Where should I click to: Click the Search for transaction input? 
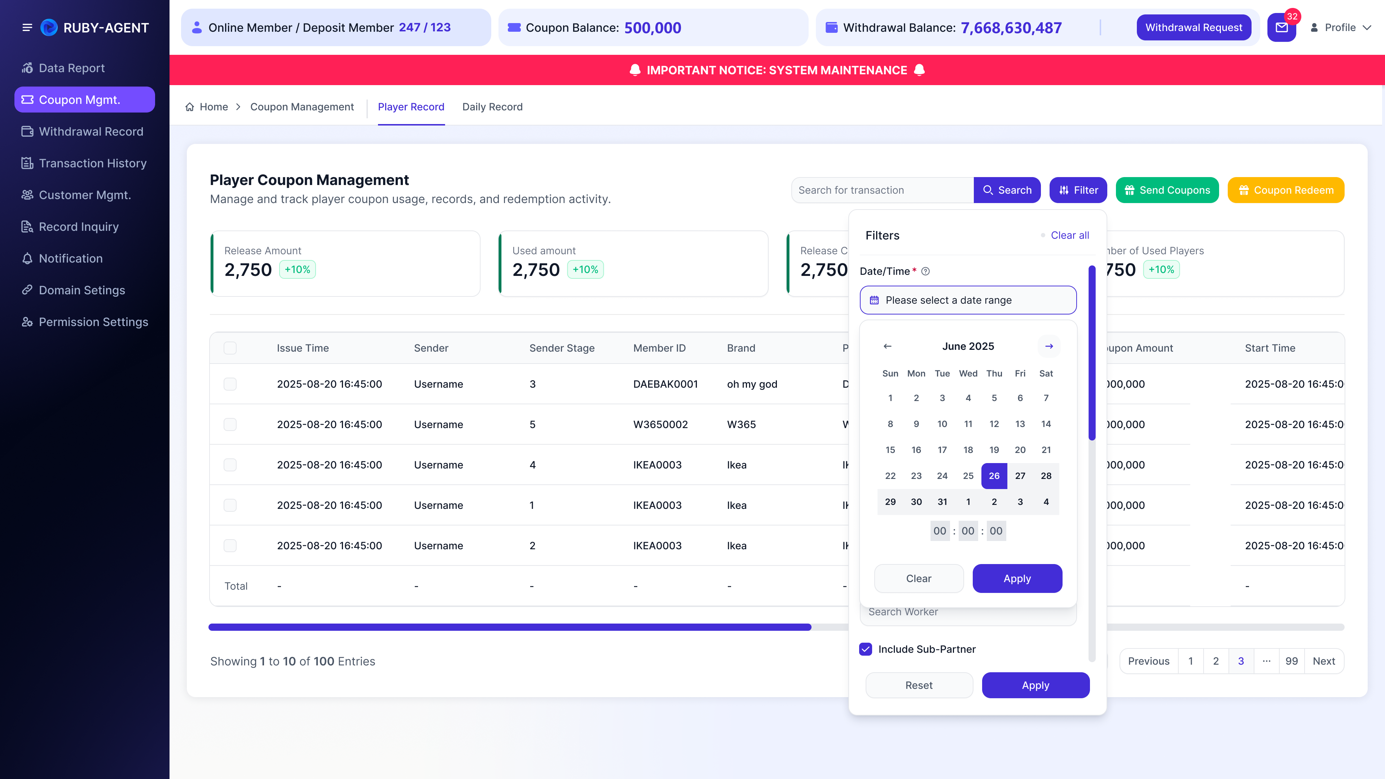click(x=882, y=190)
